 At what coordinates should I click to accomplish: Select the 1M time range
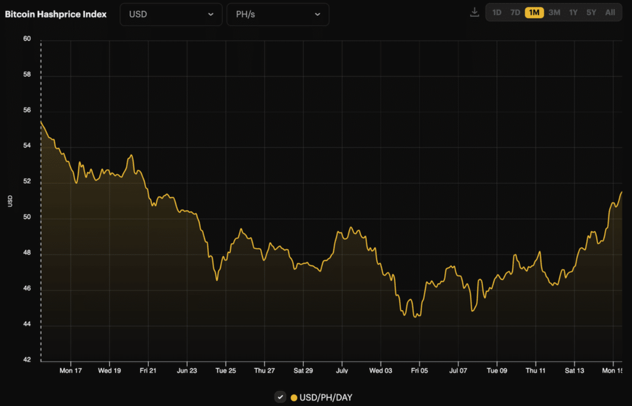tap(534, 12)
